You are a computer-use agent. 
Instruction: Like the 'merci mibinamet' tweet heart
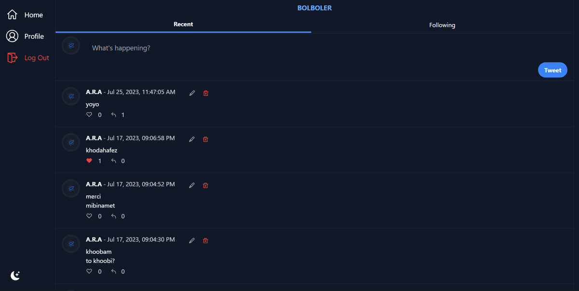tap(89, 216)
